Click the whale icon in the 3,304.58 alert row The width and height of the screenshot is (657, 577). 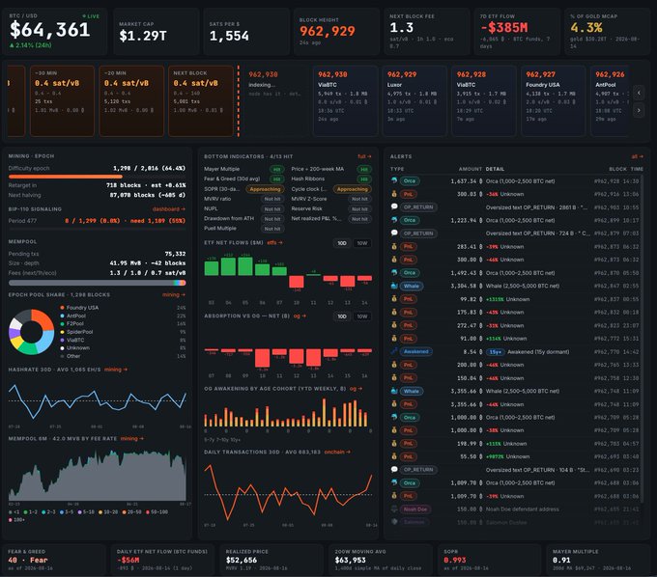(x=394, y=286)
